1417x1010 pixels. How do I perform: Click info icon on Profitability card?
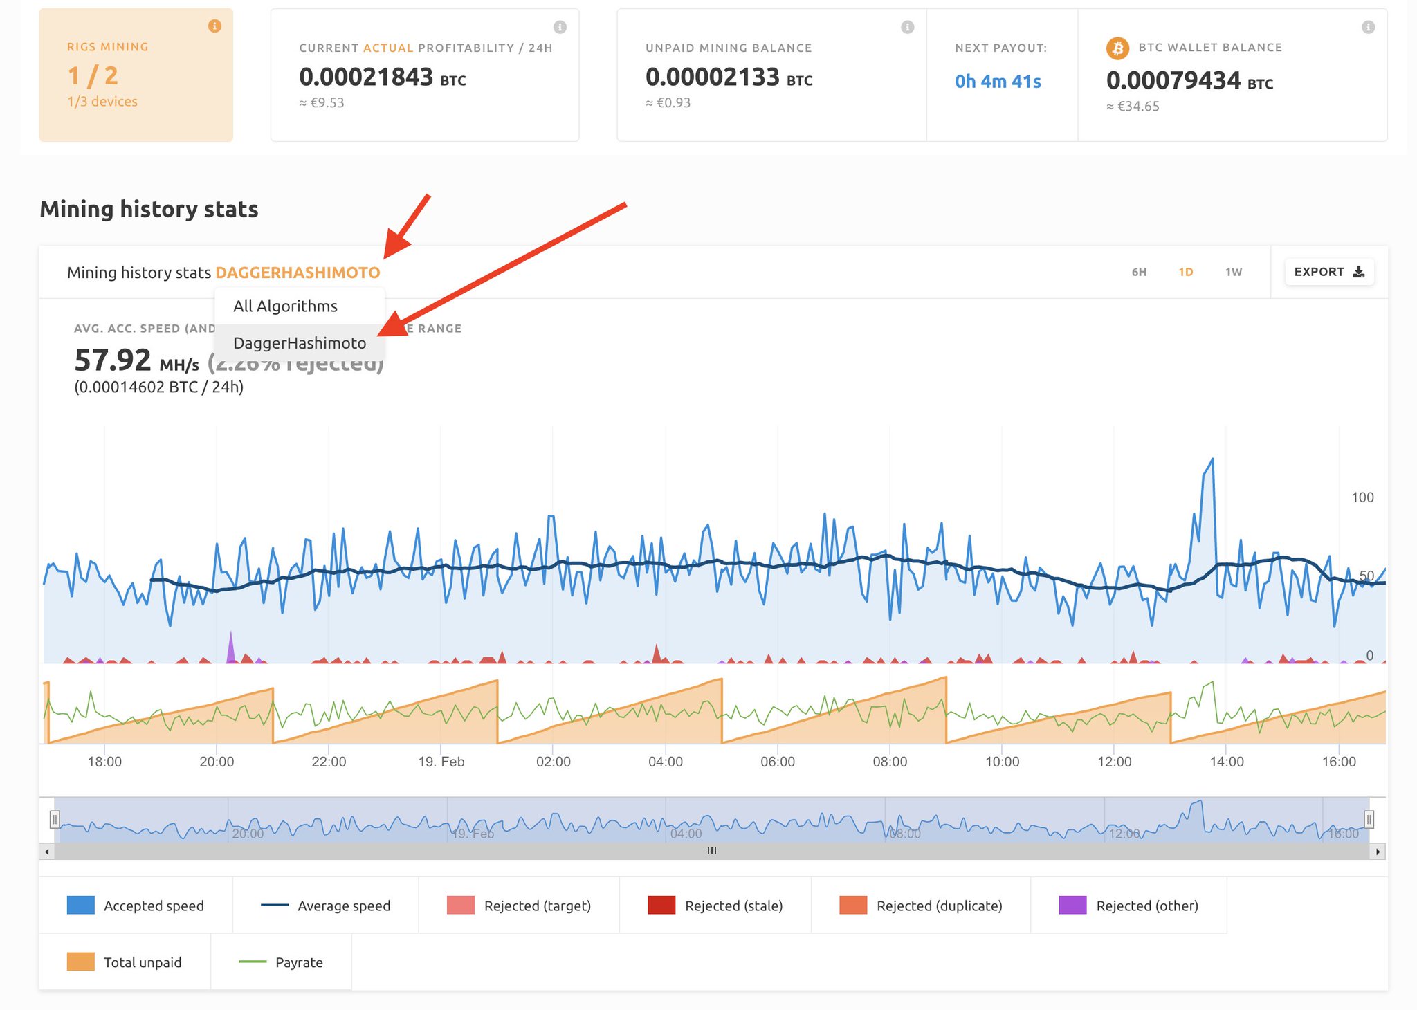point(560,27)
